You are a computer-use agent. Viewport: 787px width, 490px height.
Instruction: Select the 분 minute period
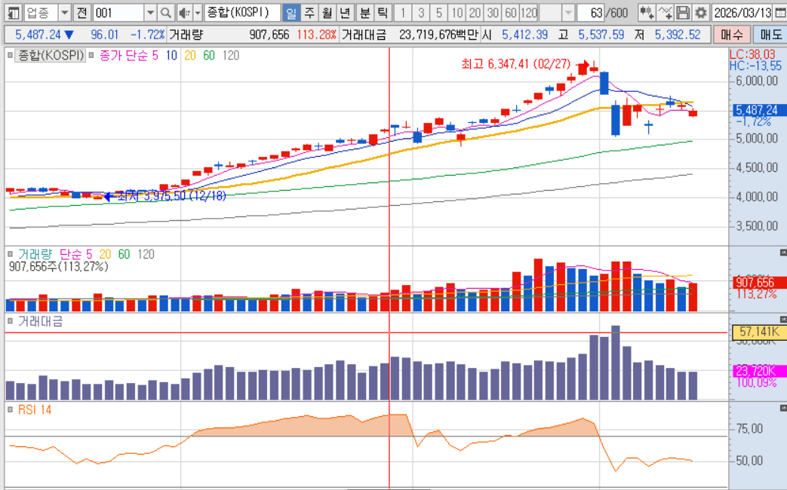(365, 13)
